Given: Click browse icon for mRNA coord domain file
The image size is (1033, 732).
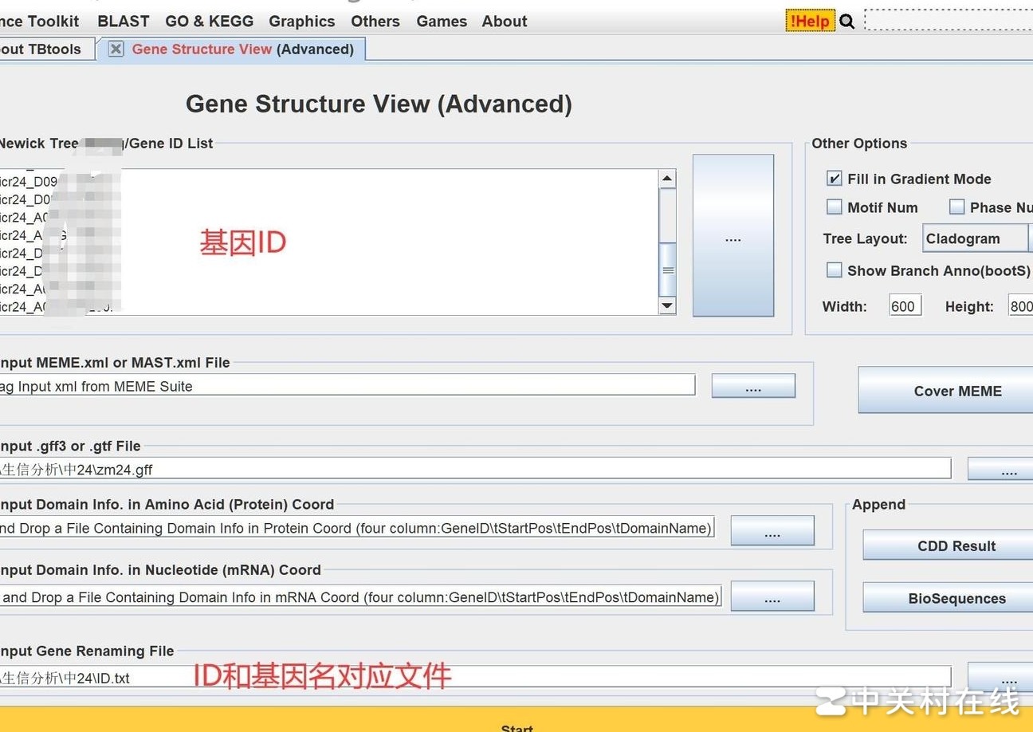Looking at the screenshot, I should tap(772, 596).
